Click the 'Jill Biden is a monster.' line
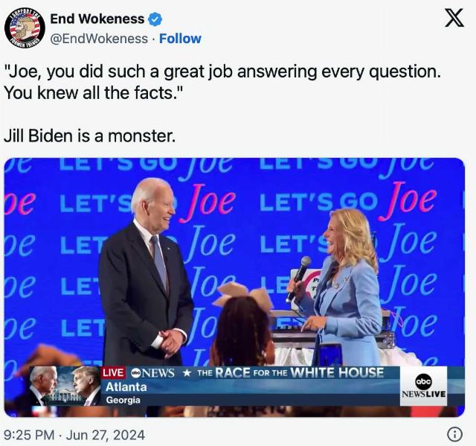476x446 pixels. point(89,136)
